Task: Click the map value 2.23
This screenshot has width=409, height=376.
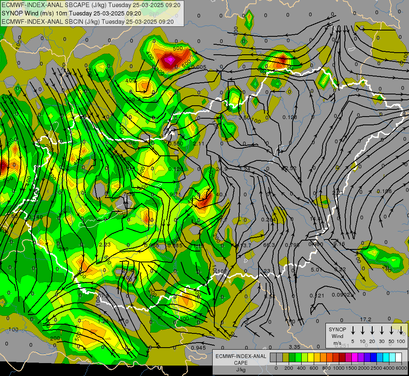Action: (105, 244)
